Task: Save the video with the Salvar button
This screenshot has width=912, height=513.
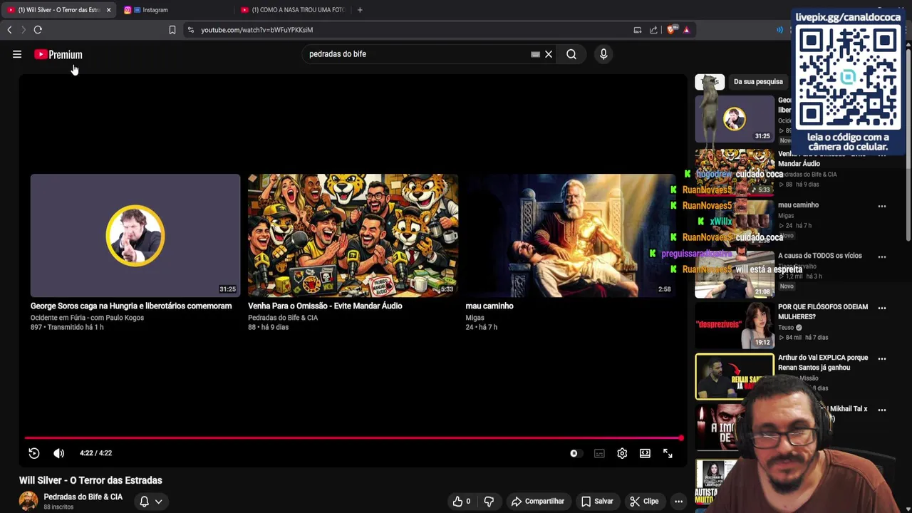Action: point(597,502)
